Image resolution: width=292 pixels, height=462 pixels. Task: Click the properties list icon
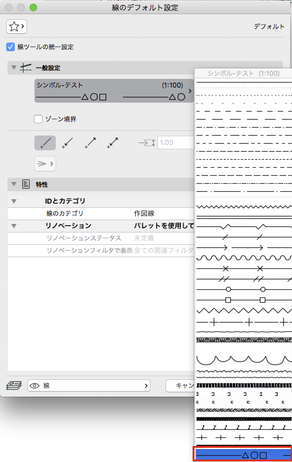(x=26, y=184)
